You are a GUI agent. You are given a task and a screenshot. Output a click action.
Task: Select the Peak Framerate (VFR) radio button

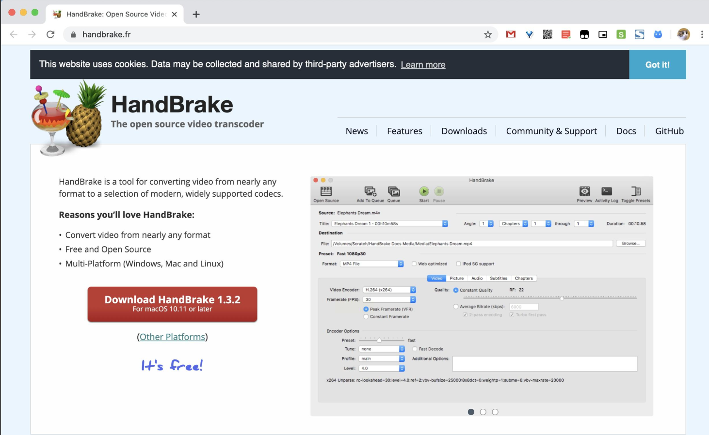pos(366,309)
